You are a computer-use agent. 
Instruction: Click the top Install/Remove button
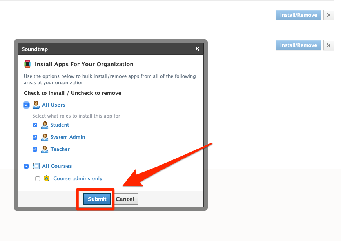pos(299,15)
